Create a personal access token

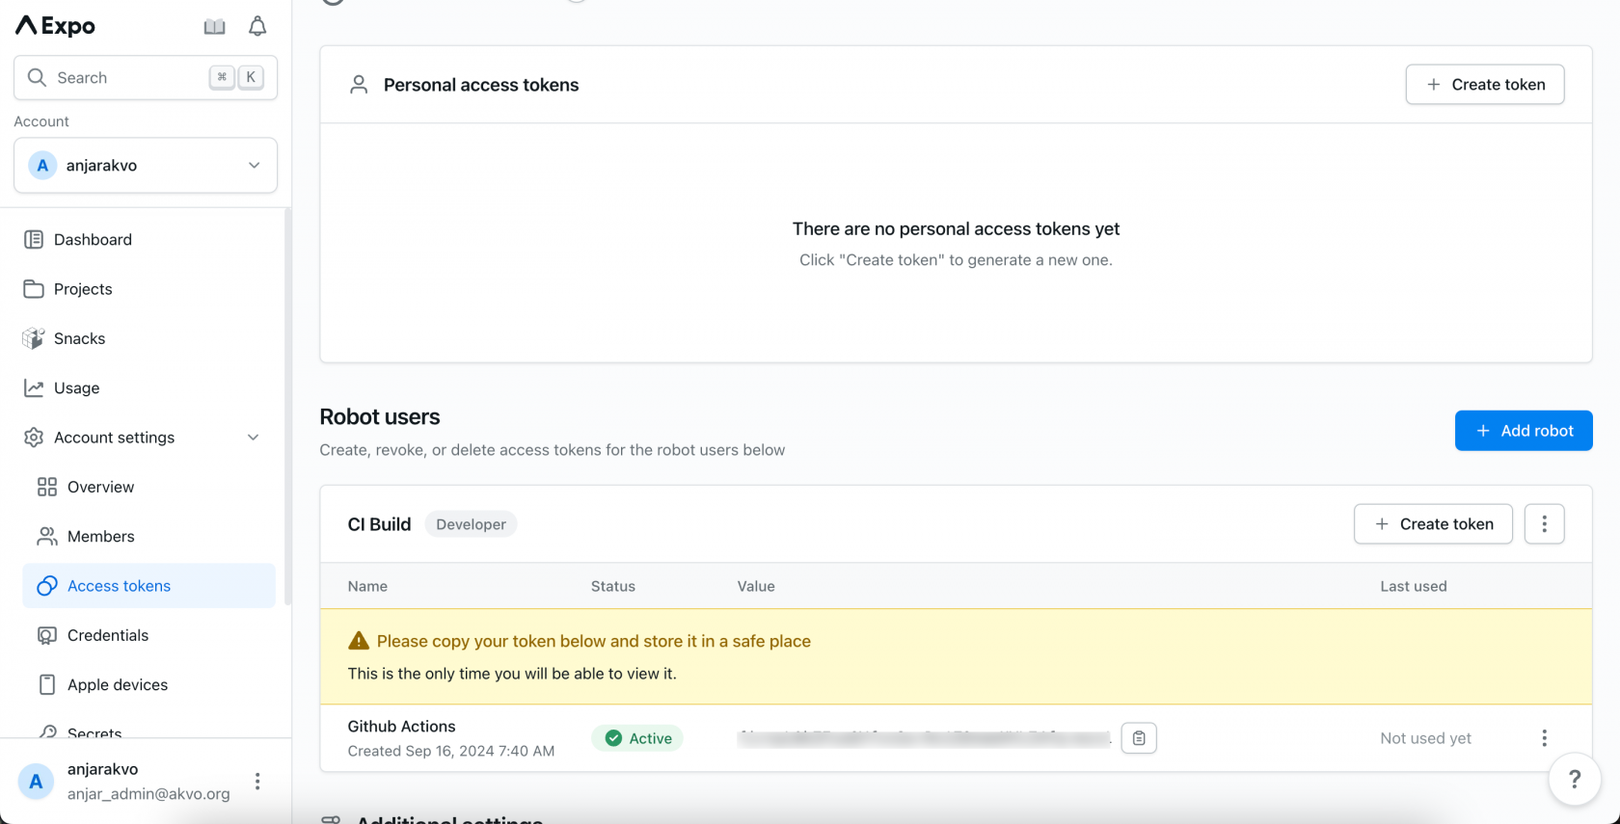point(1484,85)
